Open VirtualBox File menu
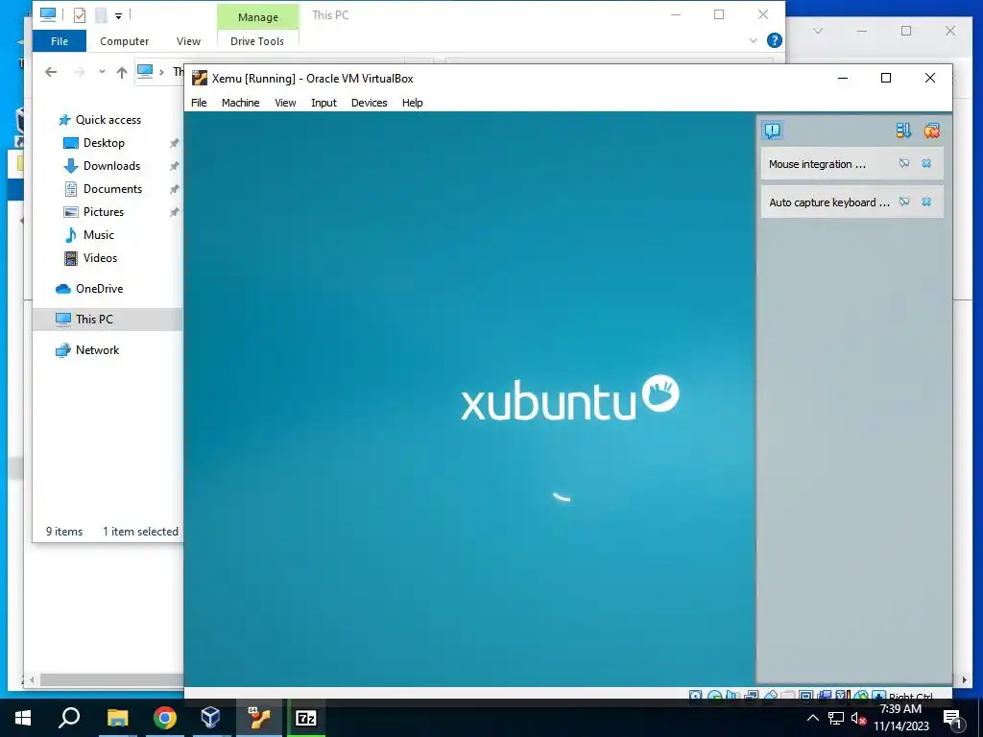 tap(199, 103)
